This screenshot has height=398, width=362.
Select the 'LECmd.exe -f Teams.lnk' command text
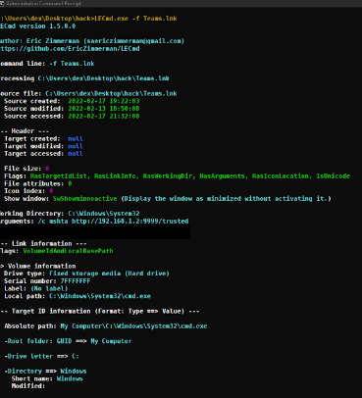135,19
